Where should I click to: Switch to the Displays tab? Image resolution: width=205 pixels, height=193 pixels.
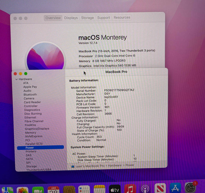71,18
